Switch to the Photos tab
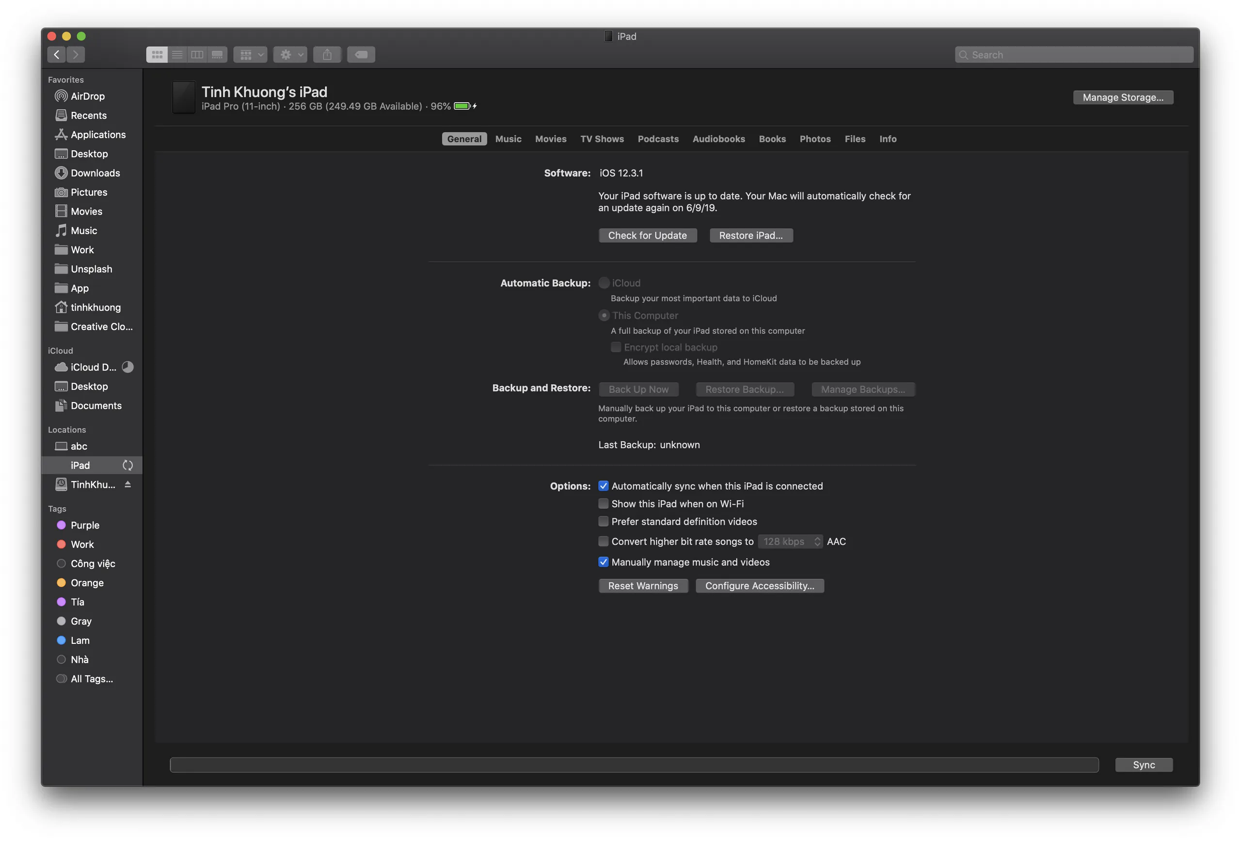Image resolution: width=1241 pixels, height=841 pixels. coord(815,139)
